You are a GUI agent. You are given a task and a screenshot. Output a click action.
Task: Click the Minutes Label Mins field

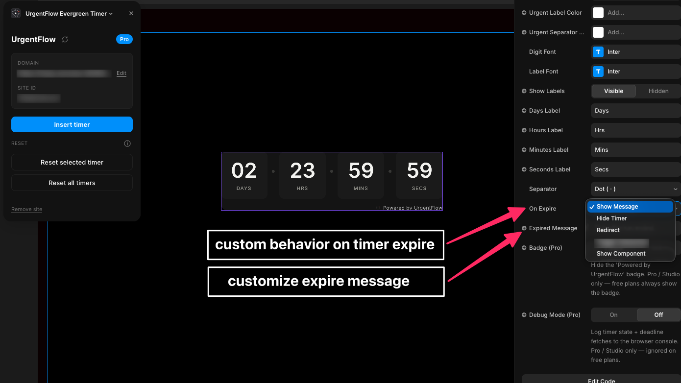click(x=636, y=150)
